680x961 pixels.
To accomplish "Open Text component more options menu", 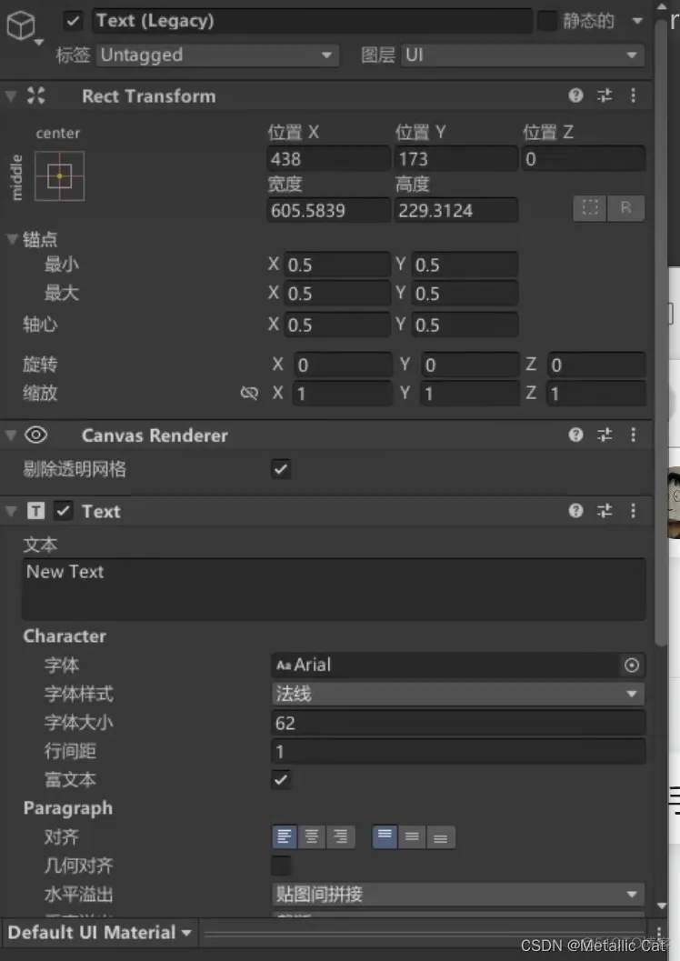I will [633, 511].
